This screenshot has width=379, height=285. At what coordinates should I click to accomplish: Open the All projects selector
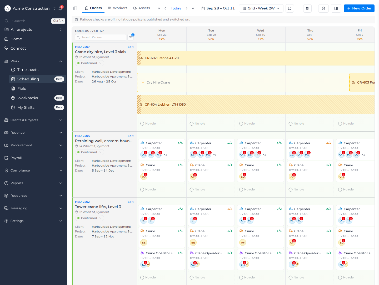click(33, 29)
